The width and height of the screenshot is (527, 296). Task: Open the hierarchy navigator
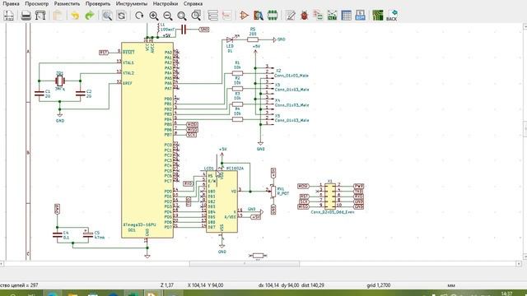pyautogui.click(x=213, y=16)
